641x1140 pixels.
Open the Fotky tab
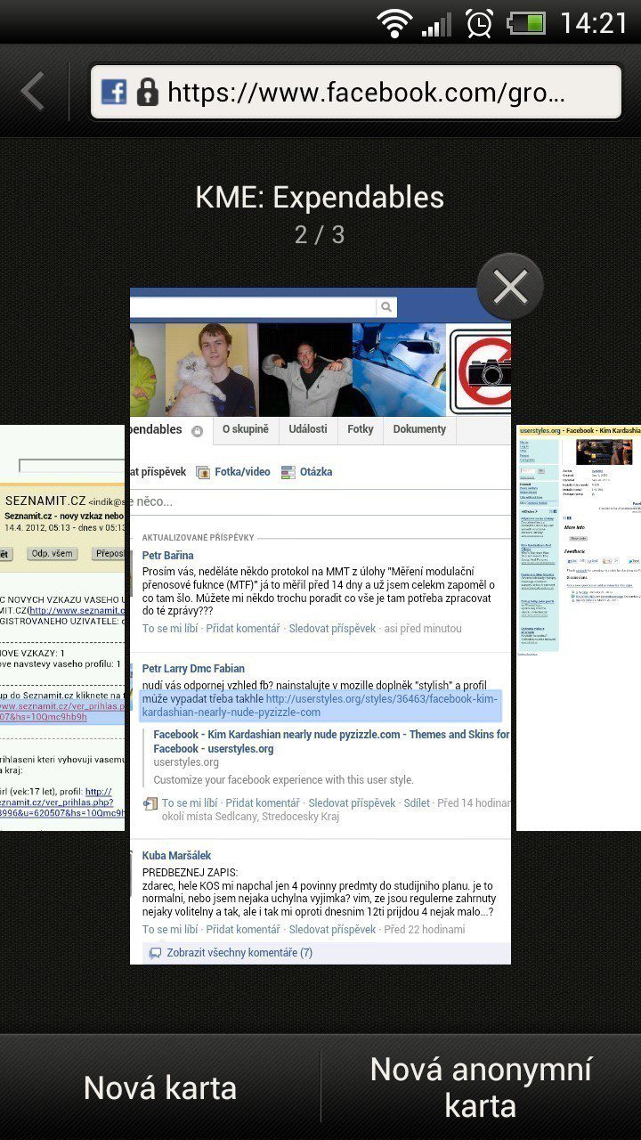point(361,429)
